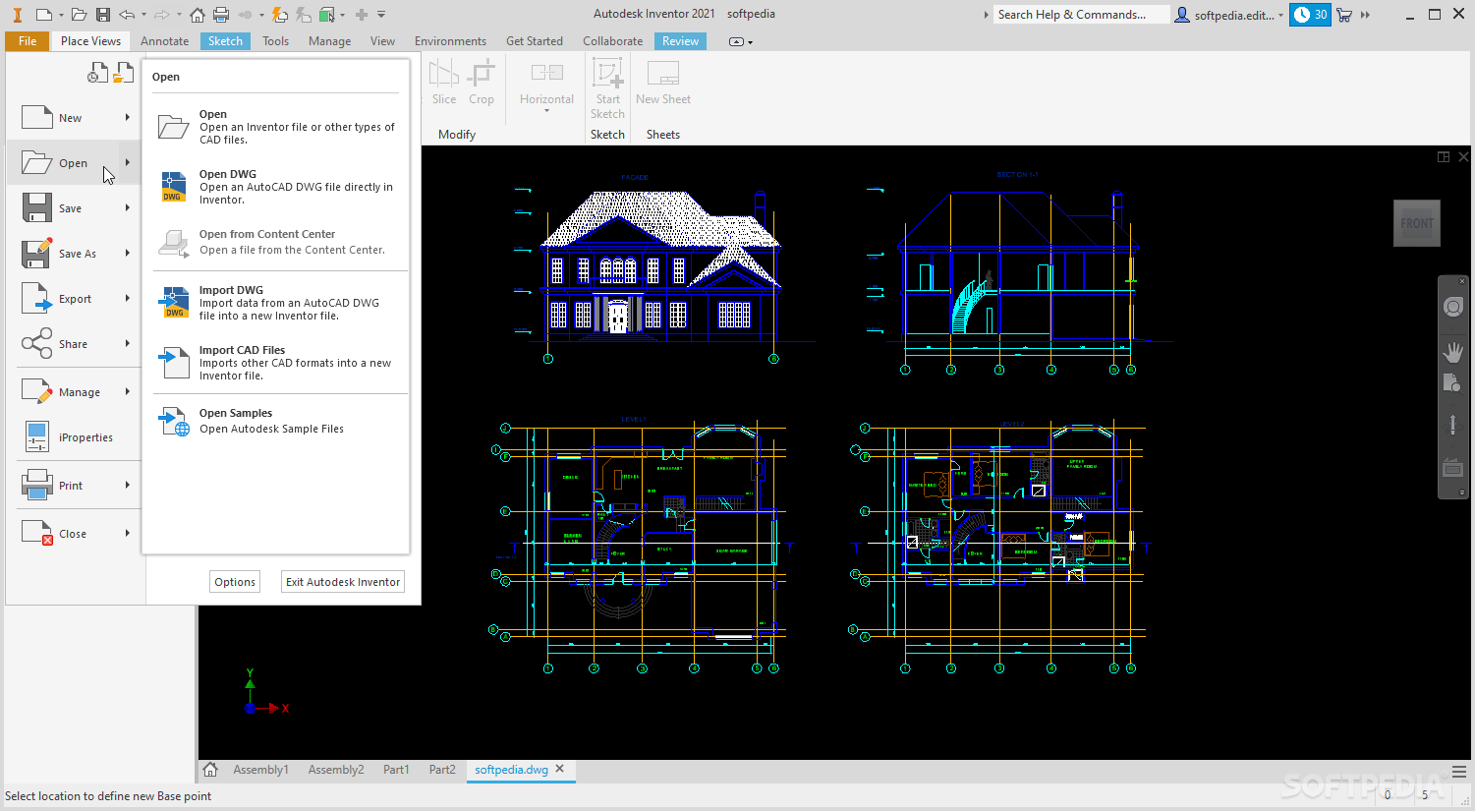Switch to the Tools ribbon tab
The image size is (1475, 812).
[275, 41]
